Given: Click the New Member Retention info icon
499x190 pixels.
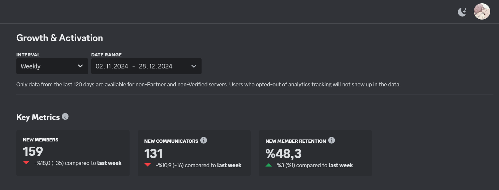Looking at the screenshot, I should [x=331, y=140].
